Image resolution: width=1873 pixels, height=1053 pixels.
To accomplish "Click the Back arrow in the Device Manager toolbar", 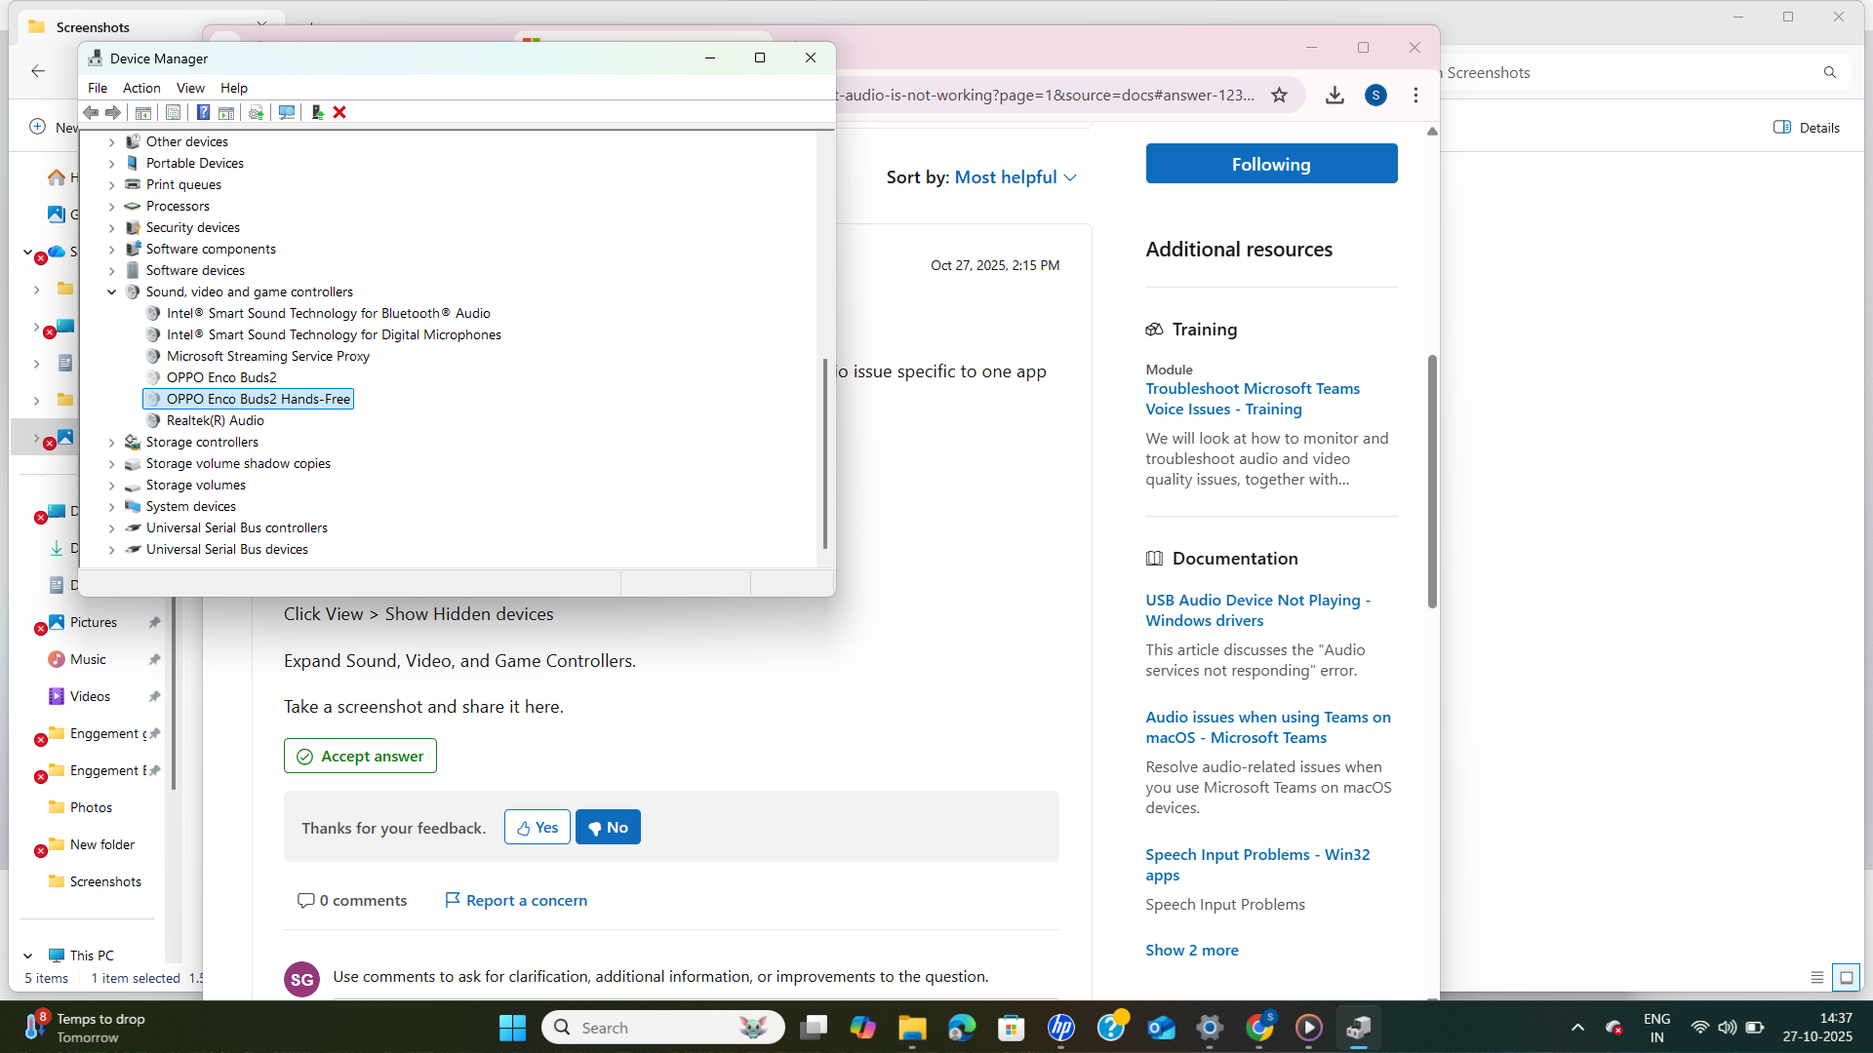I will click(91, 112).
